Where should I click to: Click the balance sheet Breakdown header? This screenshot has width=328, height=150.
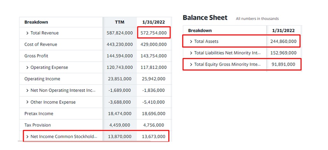click(x=200, y=31)
